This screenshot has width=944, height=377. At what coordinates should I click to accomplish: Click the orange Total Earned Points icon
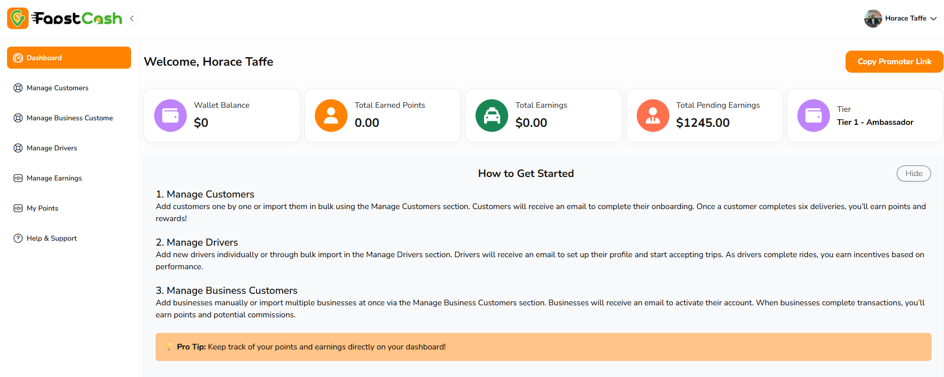(331, 116)
